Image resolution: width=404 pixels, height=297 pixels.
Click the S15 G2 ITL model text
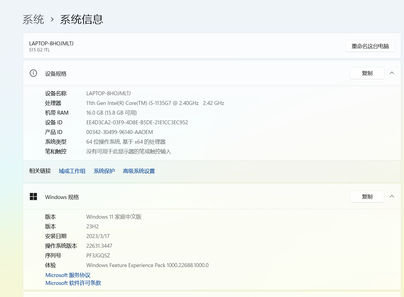pos(39,50)
